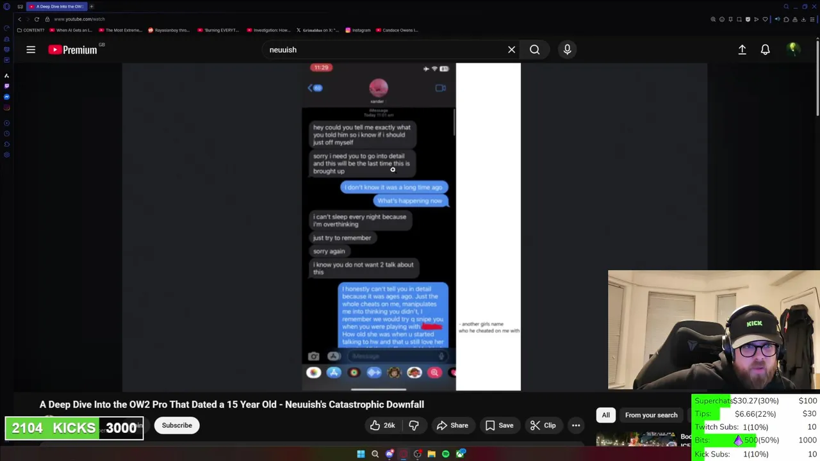Open the Instagram icon in browser sidebar
820x461 pixels.
(x=6, y=107)
